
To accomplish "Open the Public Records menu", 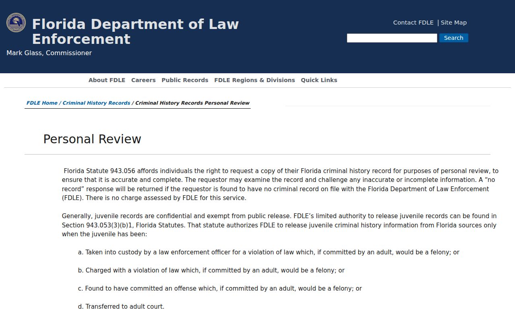I will (x=185, y=80).
